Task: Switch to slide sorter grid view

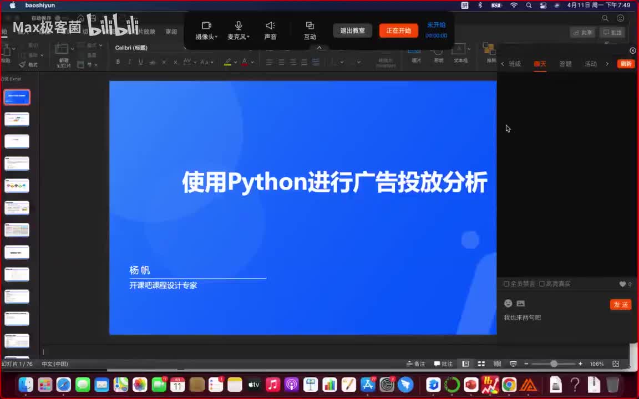Action: 481,364
